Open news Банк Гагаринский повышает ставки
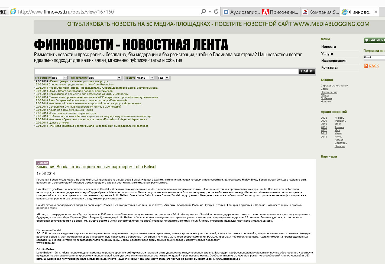385x264 pixels. point(88,100)
